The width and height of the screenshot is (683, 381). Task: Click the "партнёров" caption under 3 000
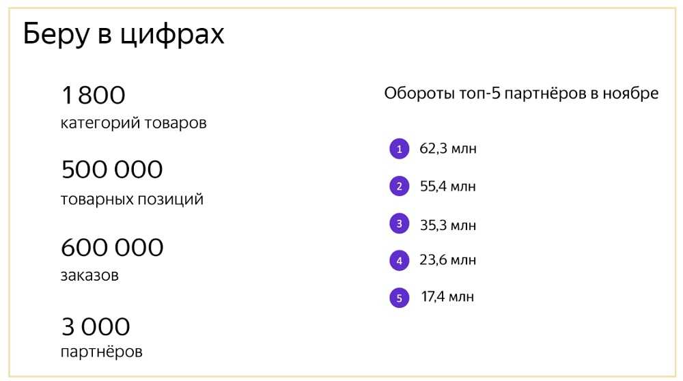(102, 352)
